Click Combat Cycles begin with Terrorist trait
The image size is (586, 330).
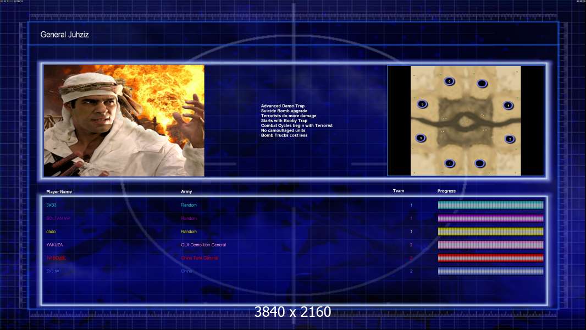(297, 125)
